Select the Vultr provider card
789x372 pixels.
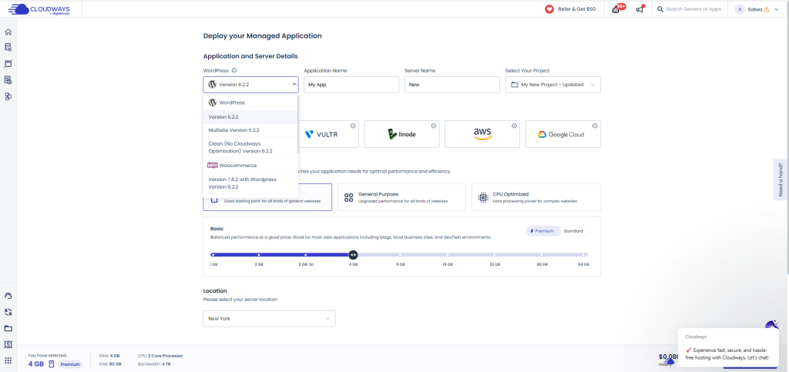[328, 134]
